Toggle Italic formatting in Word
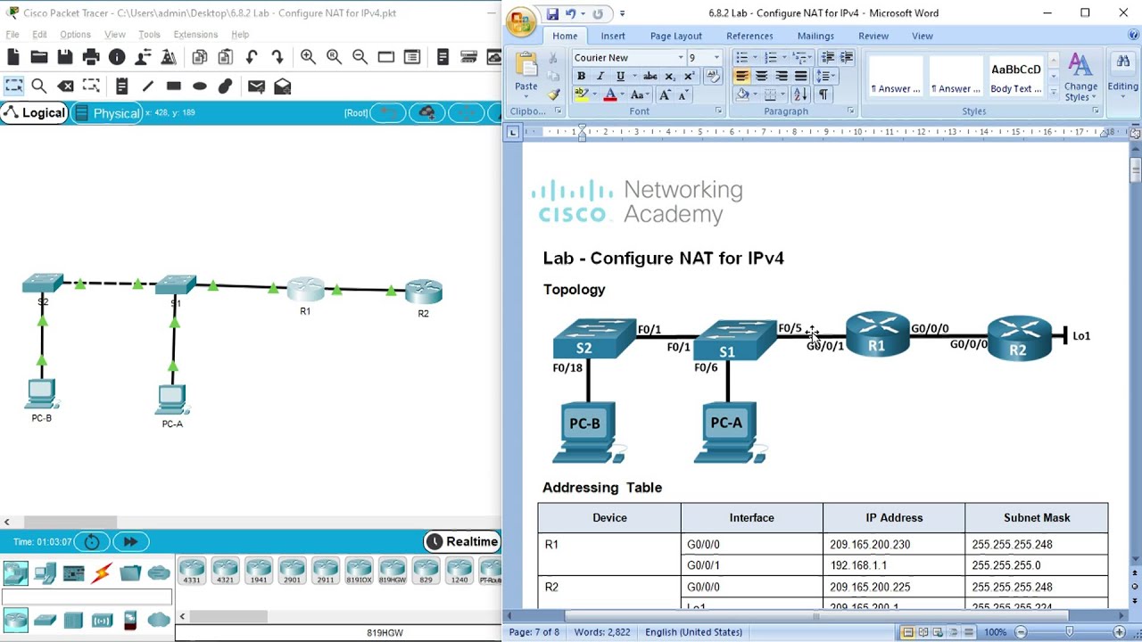This screenshot has width=1142, height=642. [600, 77]
